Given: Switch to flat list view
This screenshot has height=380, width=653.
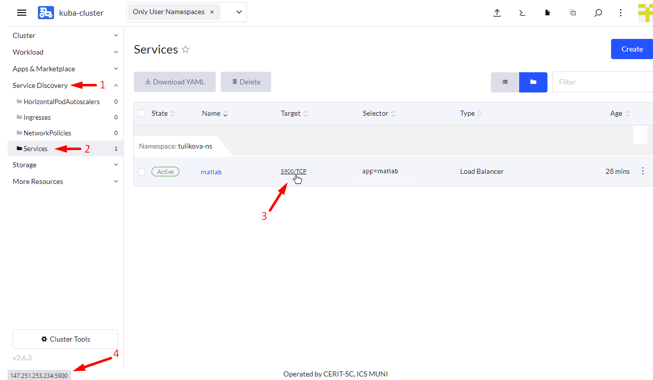Looking at the screenshot, I should [x=505, y=82].
